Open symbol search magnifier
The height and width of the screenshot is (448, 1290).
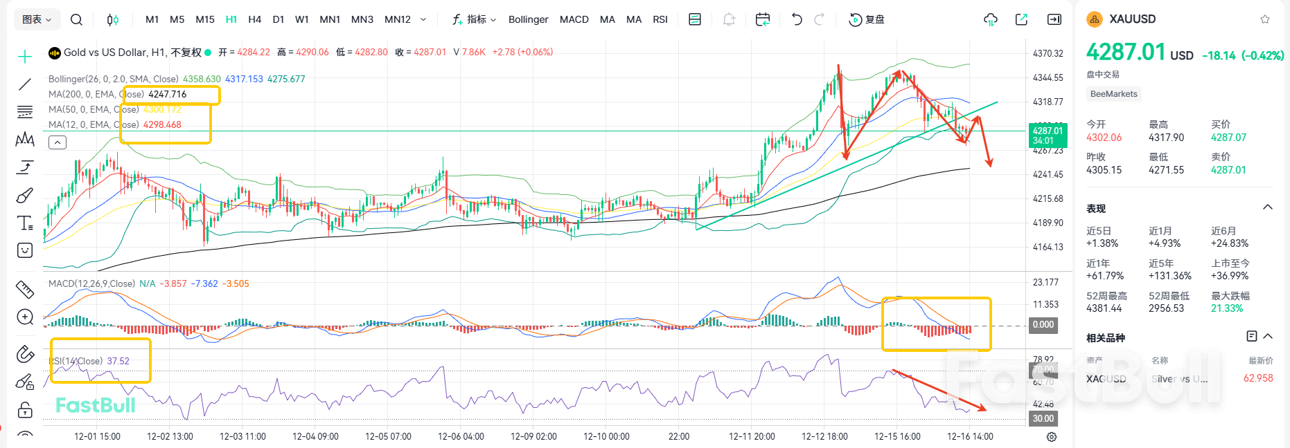77,19
